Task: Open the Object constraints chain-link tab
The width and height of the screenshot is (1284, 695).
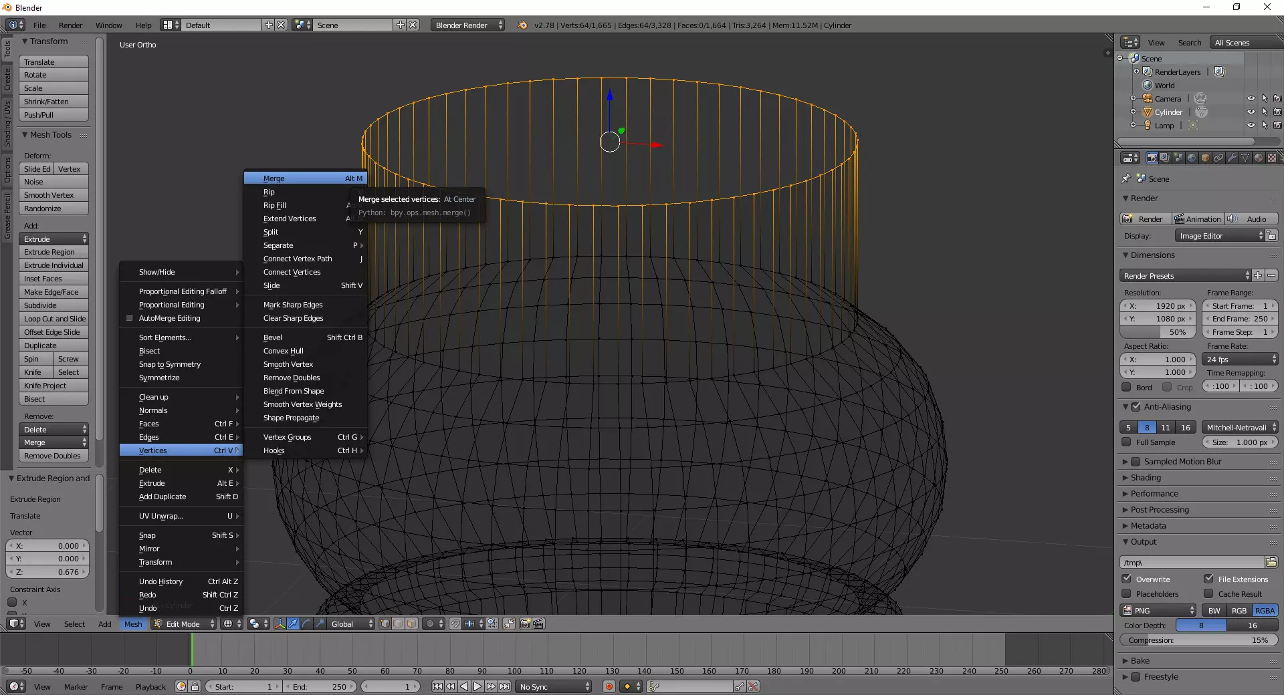Action: pos(1218,158)
